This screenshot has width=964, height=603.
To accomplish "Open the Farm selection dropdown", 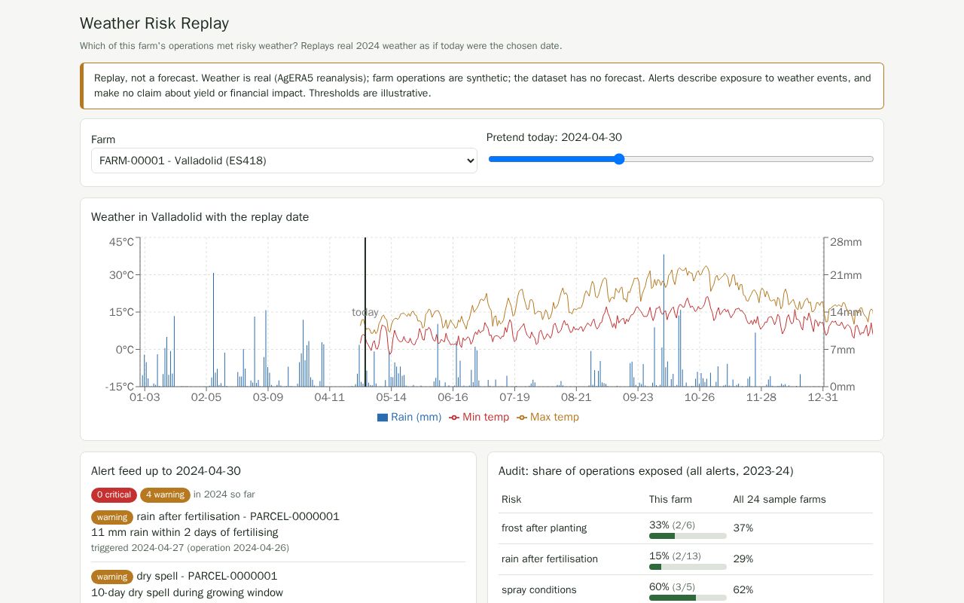I will [x=284, y=161].
